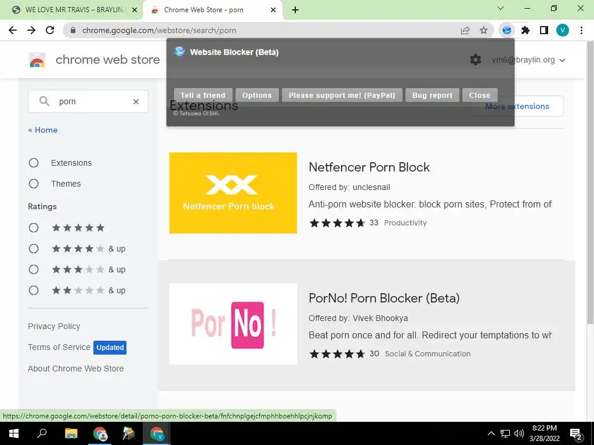Open About Chrome Web Store link
Viewport: 594px width, 445px height.
click(76, 369)
